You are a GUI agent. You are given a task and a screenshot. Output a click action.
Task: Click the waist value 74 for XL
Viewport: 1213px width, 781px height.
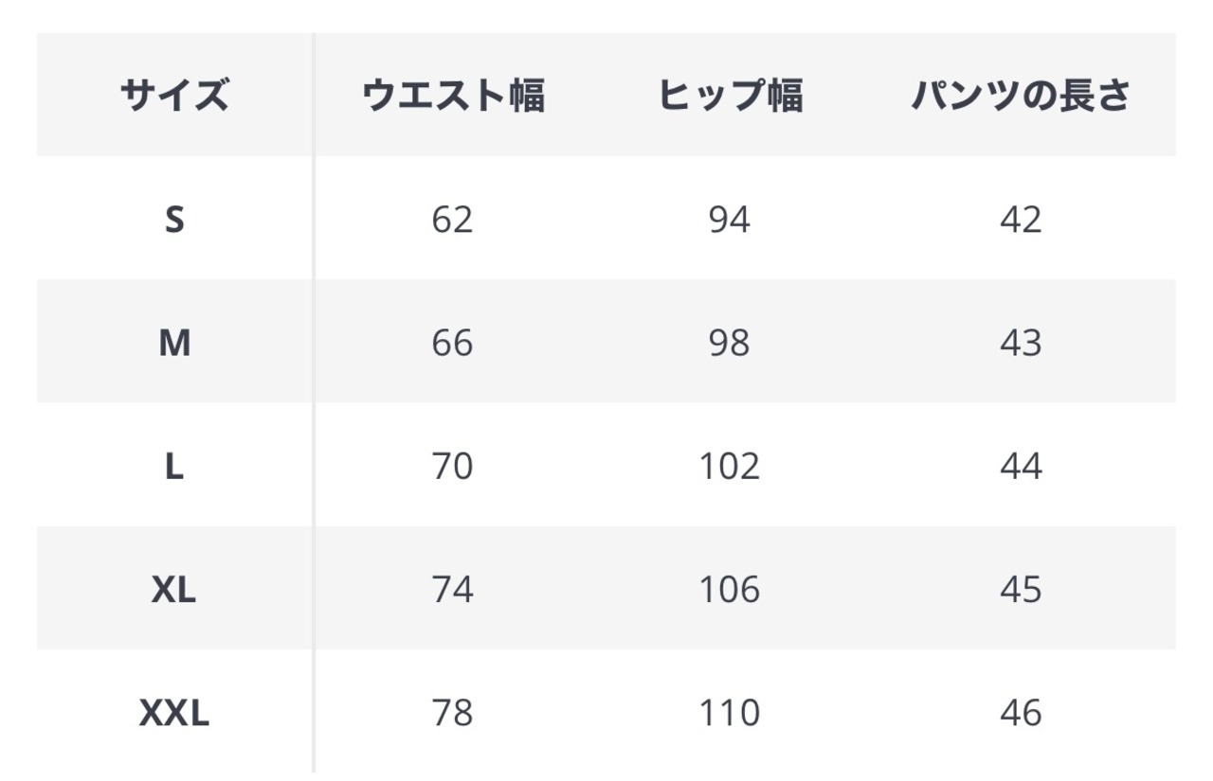(x=452, y=590)
